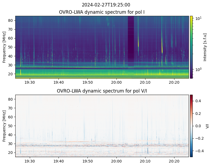Click the 19:50 tick label under lower plot

[87, 161]
